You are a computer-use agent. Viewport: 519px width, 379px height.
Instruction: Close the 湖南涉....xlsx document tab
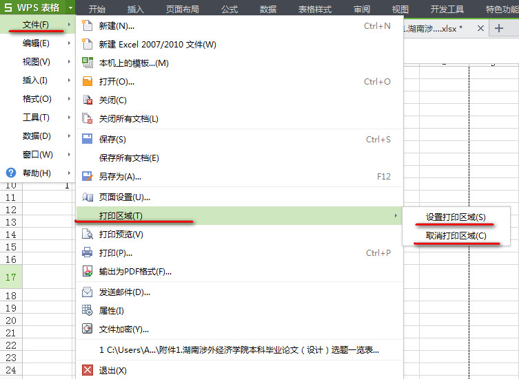[x=480, y=28]
